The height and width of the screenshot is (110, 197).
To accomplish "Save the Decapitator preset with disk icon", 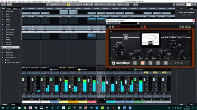I will pyautogui.click(x=142, y=27).
